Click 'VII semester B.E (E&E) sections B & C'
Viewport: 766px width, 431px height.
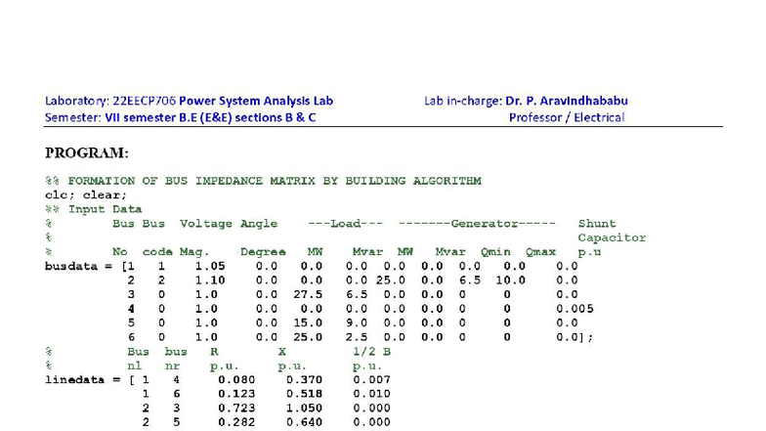[x=210, y=117]
